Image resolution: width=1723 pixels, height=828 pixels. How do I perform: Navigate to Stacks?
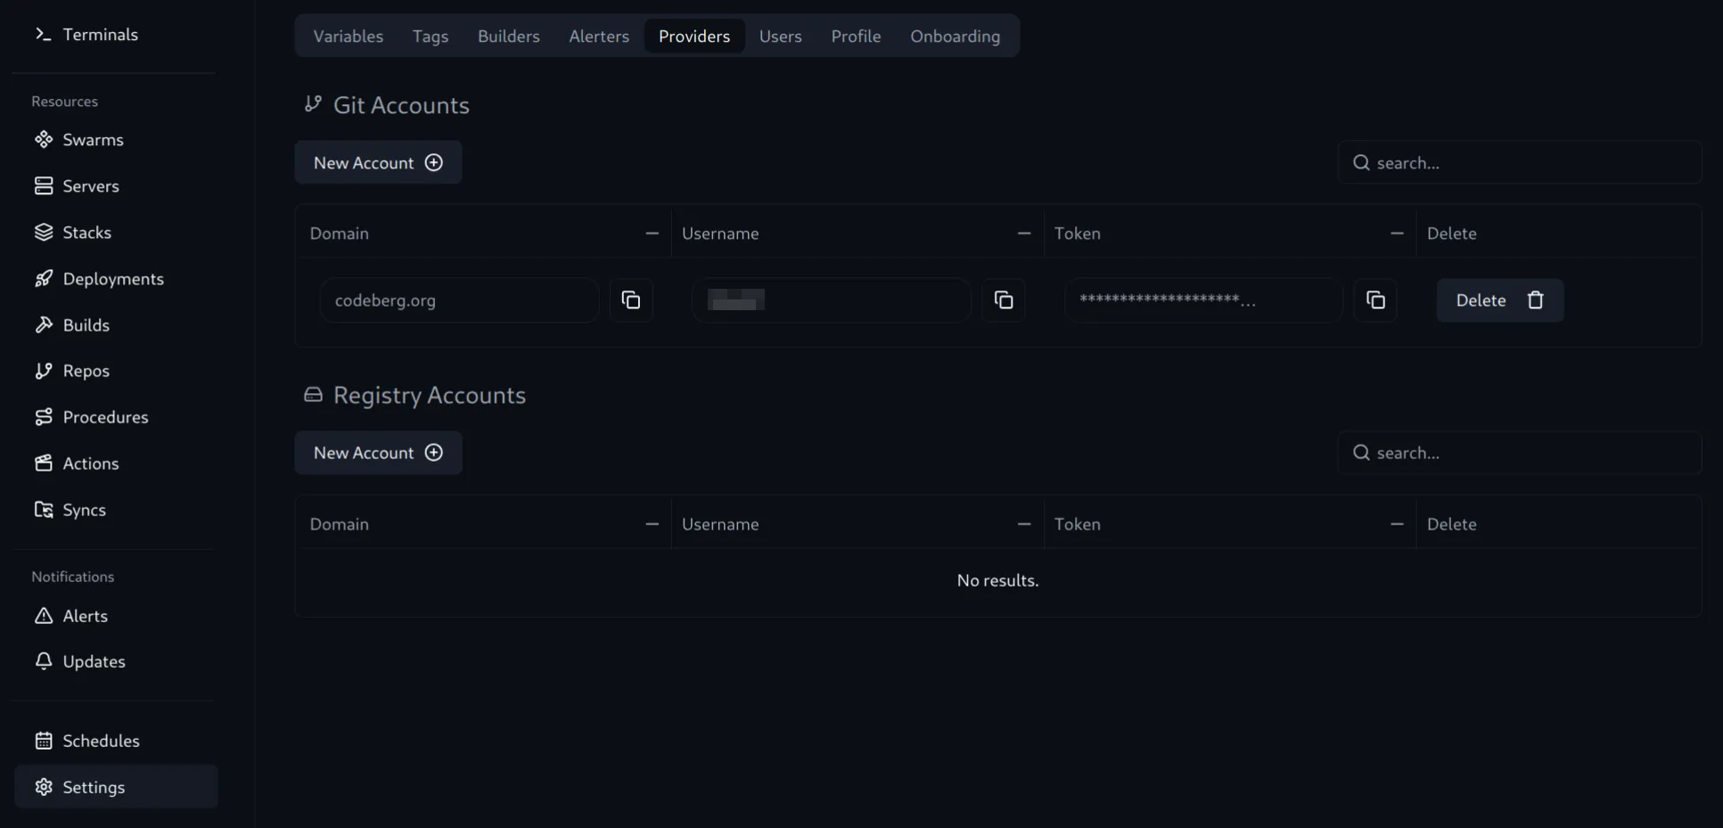click(x=116, y=233)
